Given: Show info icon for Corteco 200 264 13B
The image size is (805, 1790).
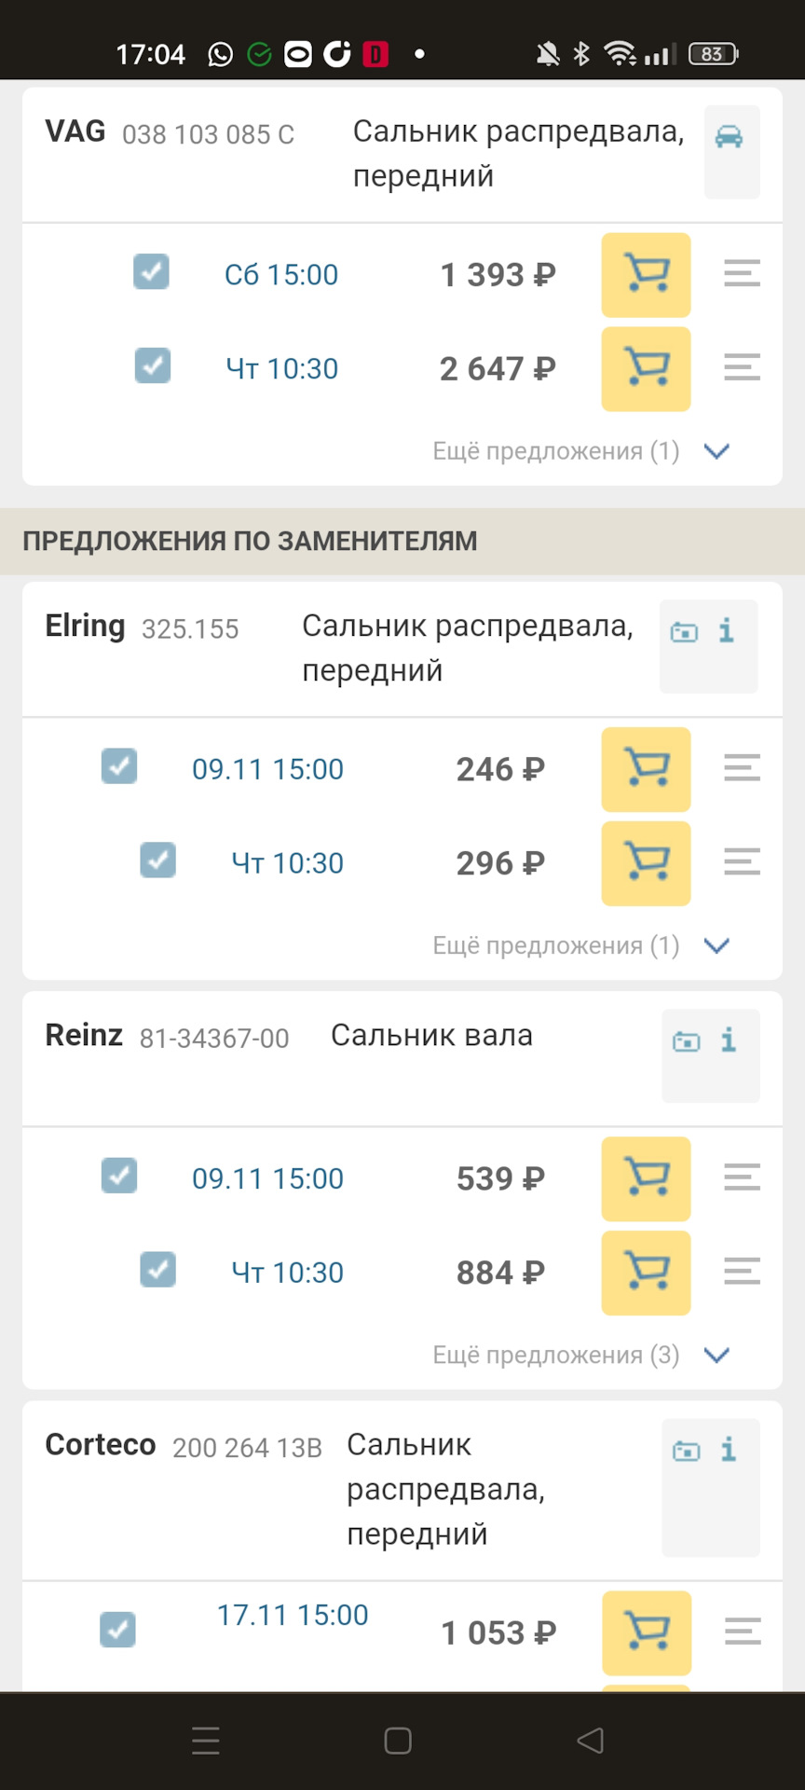Looking at the screenshot, I should (x=729, y=1450).
